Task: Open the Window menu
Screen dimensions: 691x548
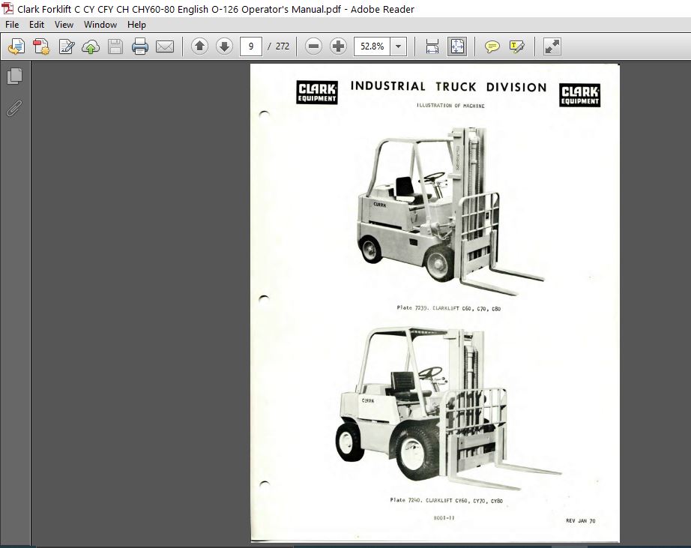Action: (x=100, y=25)
